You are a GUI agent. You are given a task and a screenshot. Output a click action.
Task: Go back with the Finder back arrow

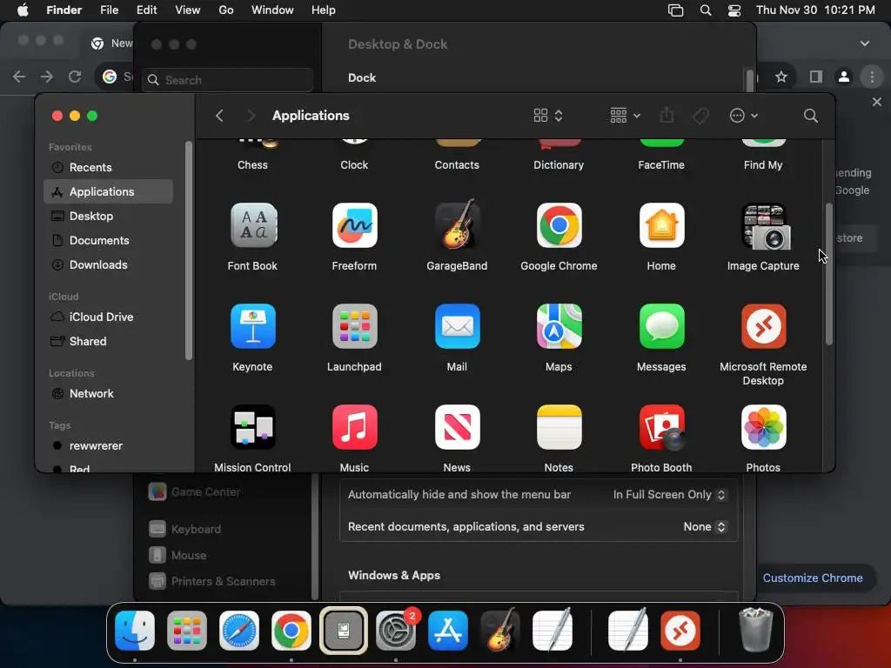tap(220, 116)
